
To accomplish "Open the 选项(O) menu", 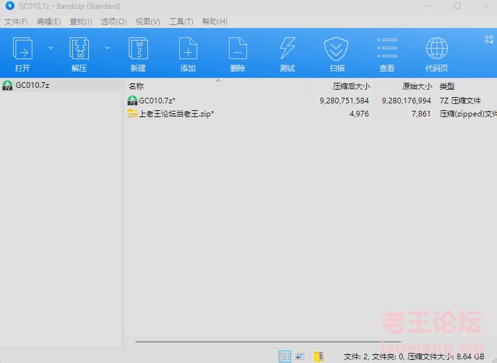I will click(x=113, y=22).
